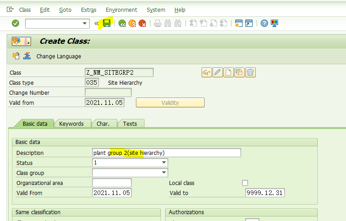Jump to Last Page icon
The image size is (346, 221).
pyautogui.click(x=223, y=23)
